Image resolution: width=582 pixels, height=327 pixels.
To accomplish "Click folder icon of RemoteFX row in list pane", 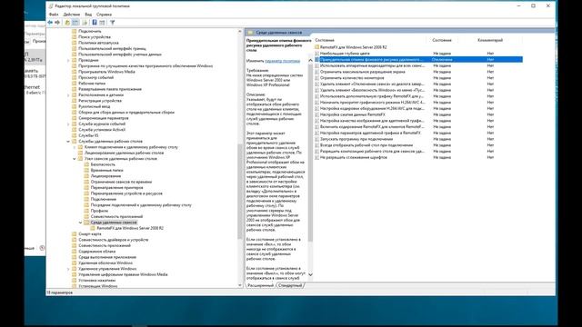I will pos(317,47).
